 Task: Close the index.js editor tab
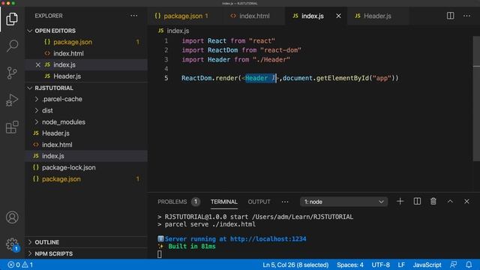point(338,16)
